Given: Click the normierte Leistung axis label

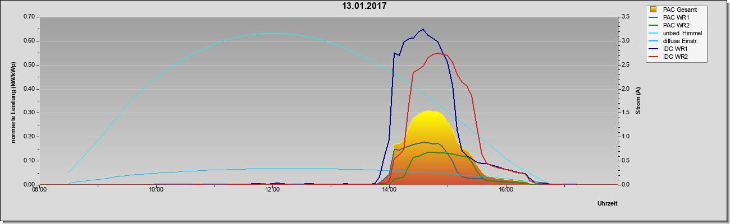Looking at the screenshot, I should coord(13,101).
